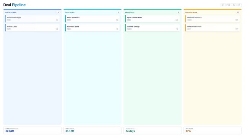Click the QUALIFIED column heading
This screenshot has width=245, height=137.
70,13
